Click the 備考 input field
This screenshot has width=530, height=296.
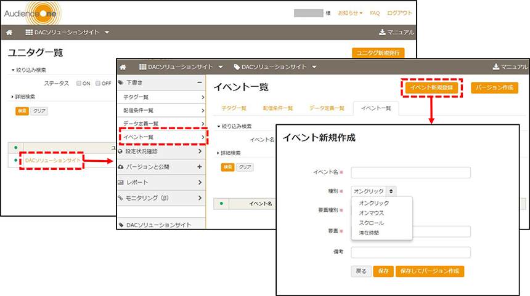click(x=410, y=252)
